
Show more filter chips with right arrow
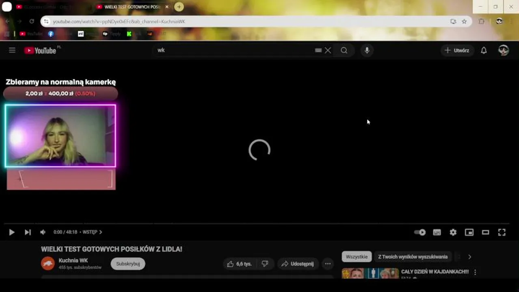(469, 257)
